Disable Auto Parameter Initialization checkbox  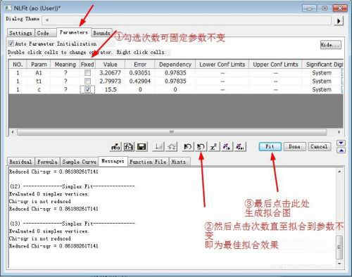tap(11, 44)
